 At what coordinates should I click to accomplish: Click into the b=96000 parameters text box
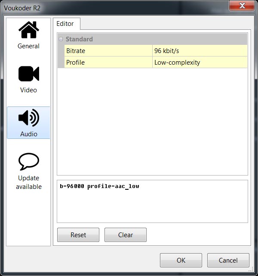click(152, 201)
